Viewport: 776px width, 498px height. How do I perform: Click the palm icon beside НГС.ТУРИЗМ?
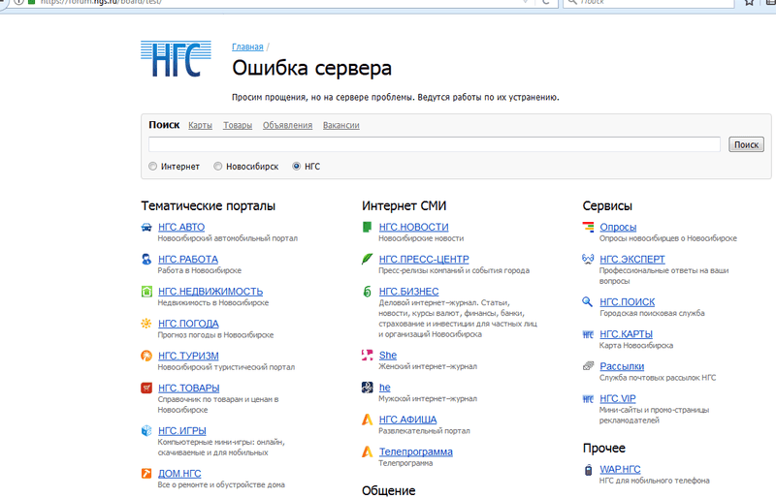click(146, 356)
